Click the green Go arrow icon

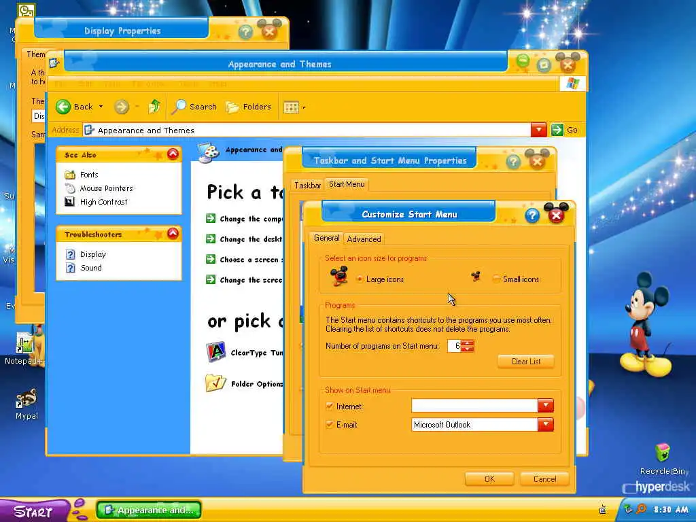557,130
